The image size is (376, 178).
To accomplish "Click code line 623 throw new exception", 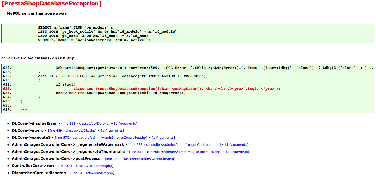I will click(122, 93).
